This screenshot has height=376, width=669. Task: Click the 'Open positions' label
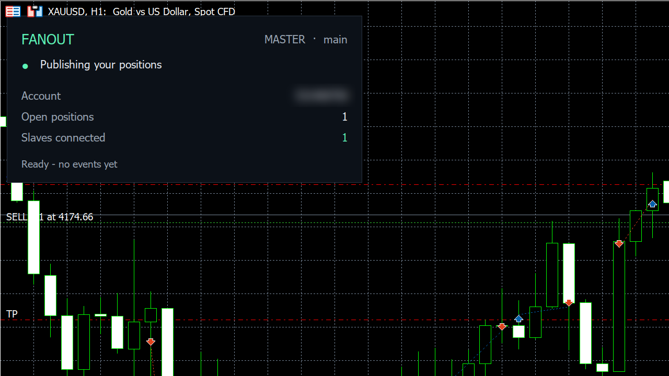[57, 117]
